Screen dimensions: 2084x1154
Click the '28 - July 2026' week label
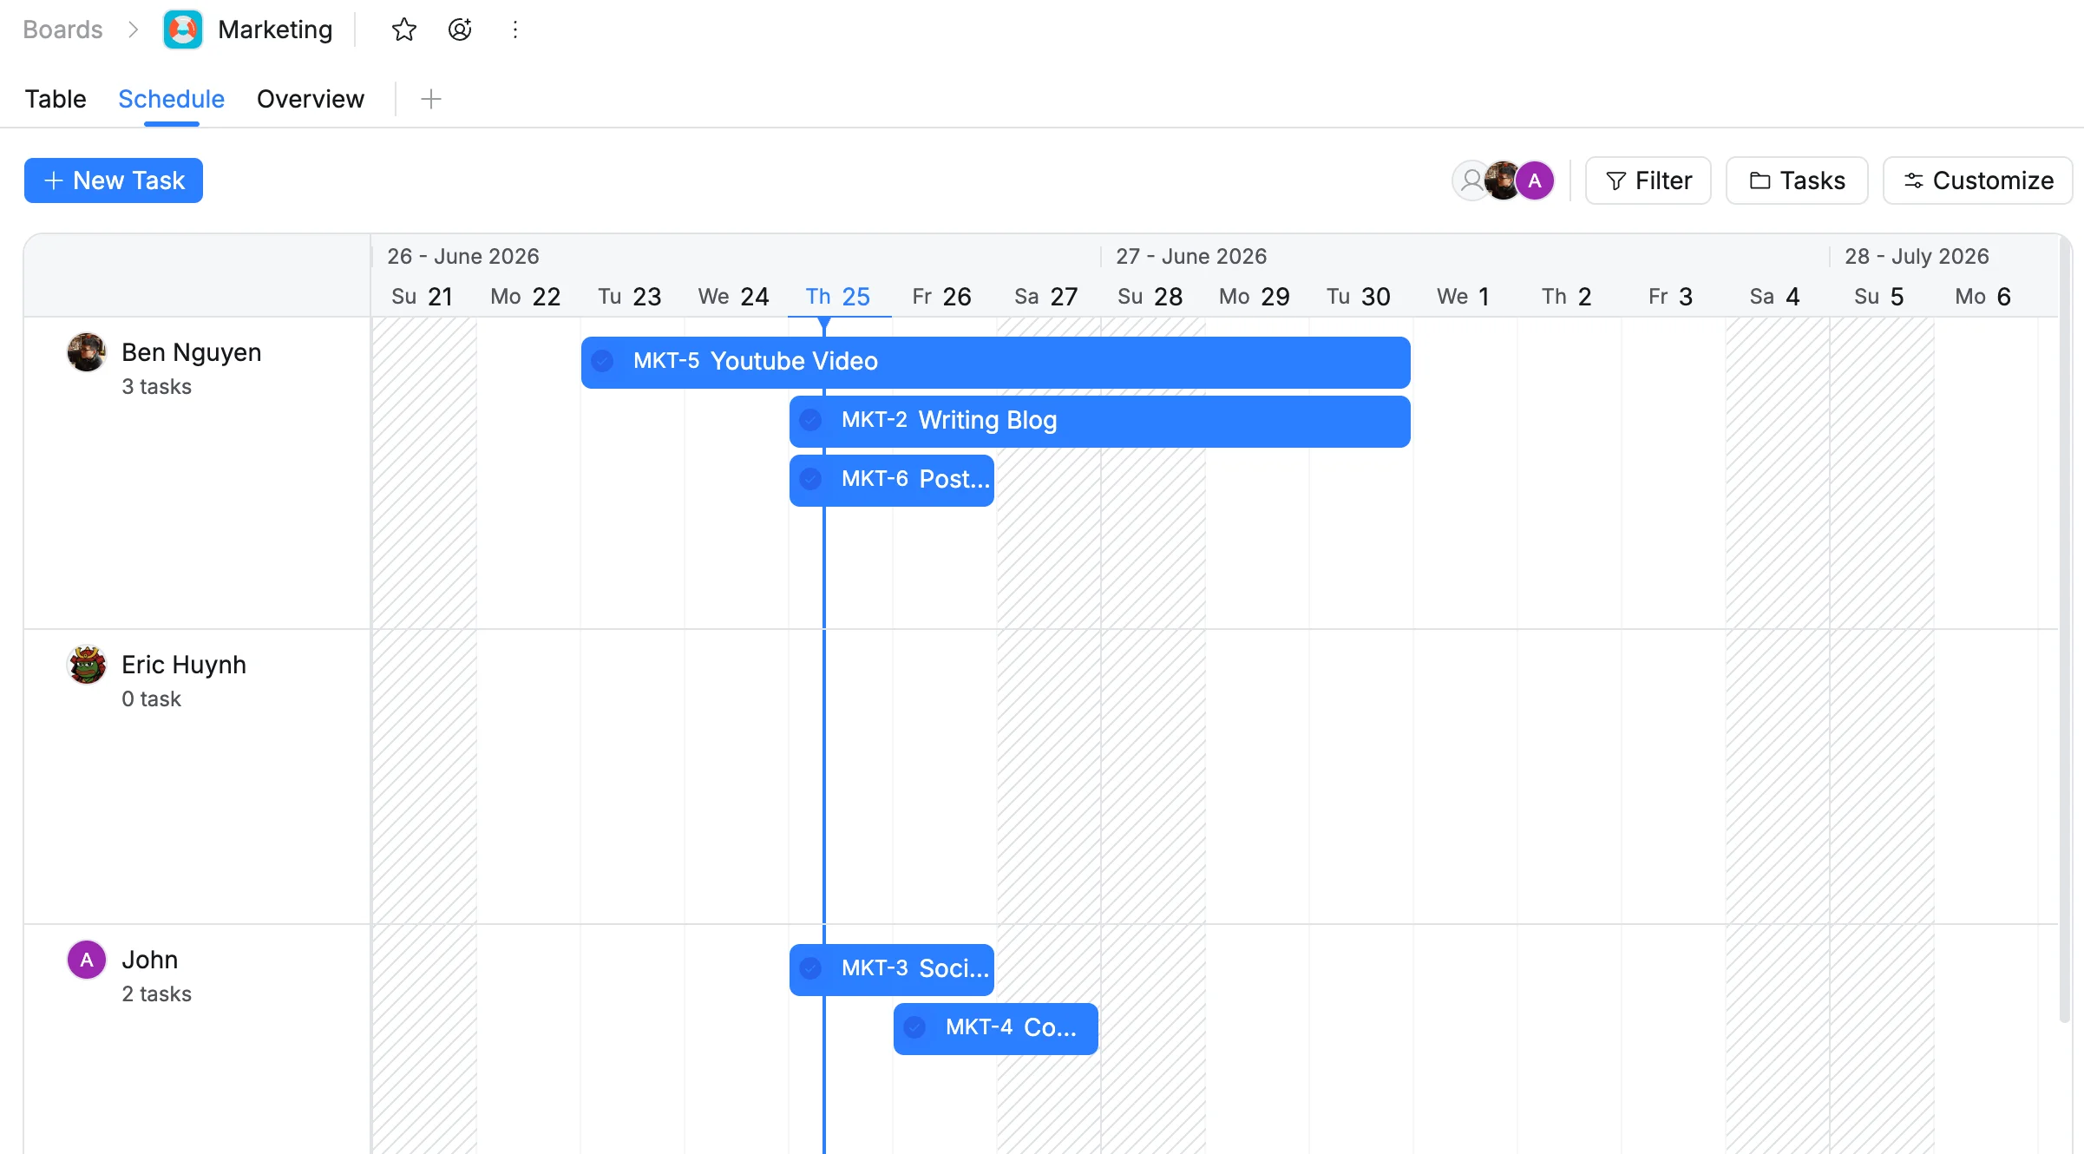pos(1917,256)
